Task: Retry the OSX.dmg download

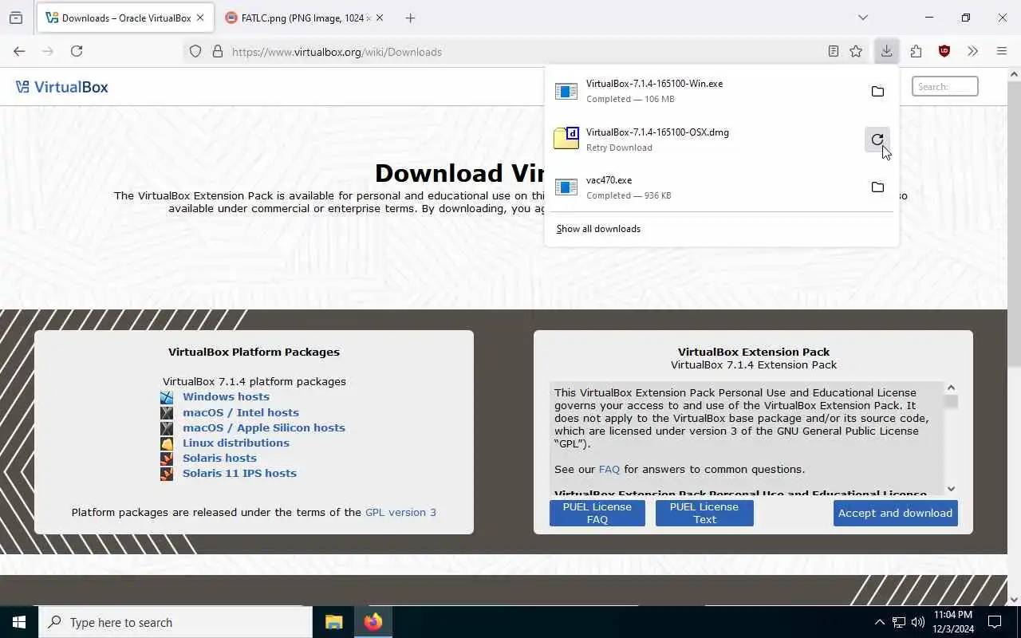Action: 877,140
